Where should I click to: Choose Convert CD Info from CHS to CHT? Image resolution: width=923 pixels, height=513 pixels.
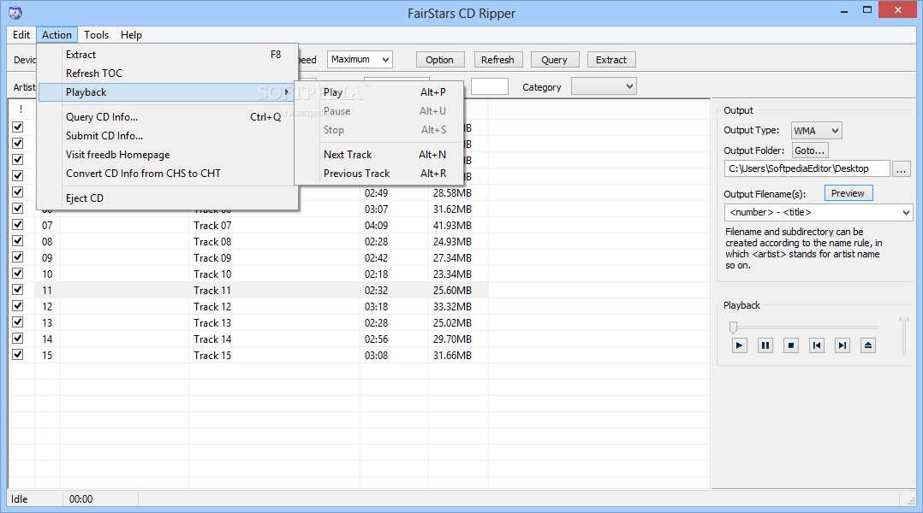pos(168,174)
